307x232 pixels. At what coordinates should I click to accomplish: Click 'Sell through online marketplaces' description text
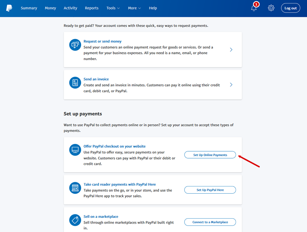tap(129, 225)
